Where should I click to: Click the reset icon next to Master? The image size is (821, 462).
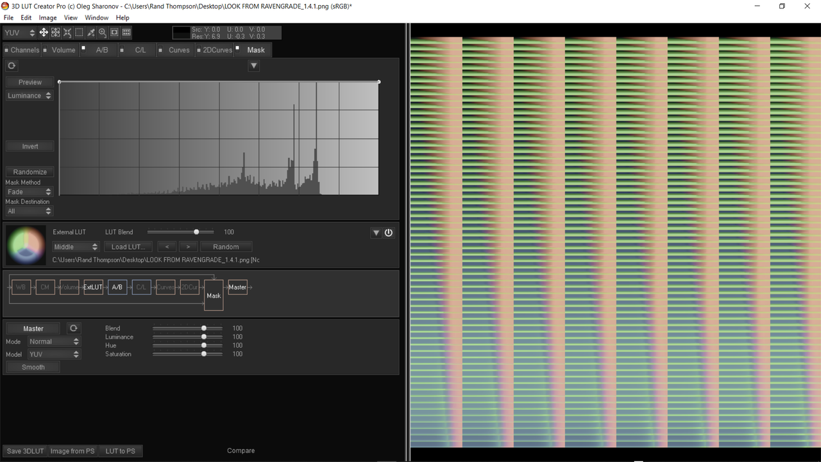point(74,328)
